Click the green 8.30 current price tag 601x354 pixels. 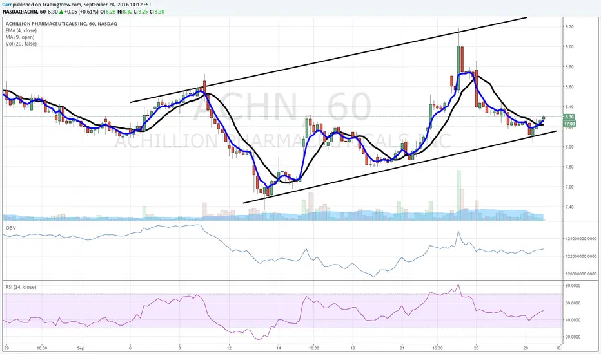tap(569, 116)
